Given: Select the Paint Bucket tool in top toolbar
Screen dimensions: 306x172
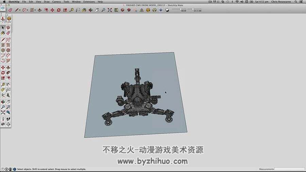Looking at the screenshot, I should coord(84,10).
